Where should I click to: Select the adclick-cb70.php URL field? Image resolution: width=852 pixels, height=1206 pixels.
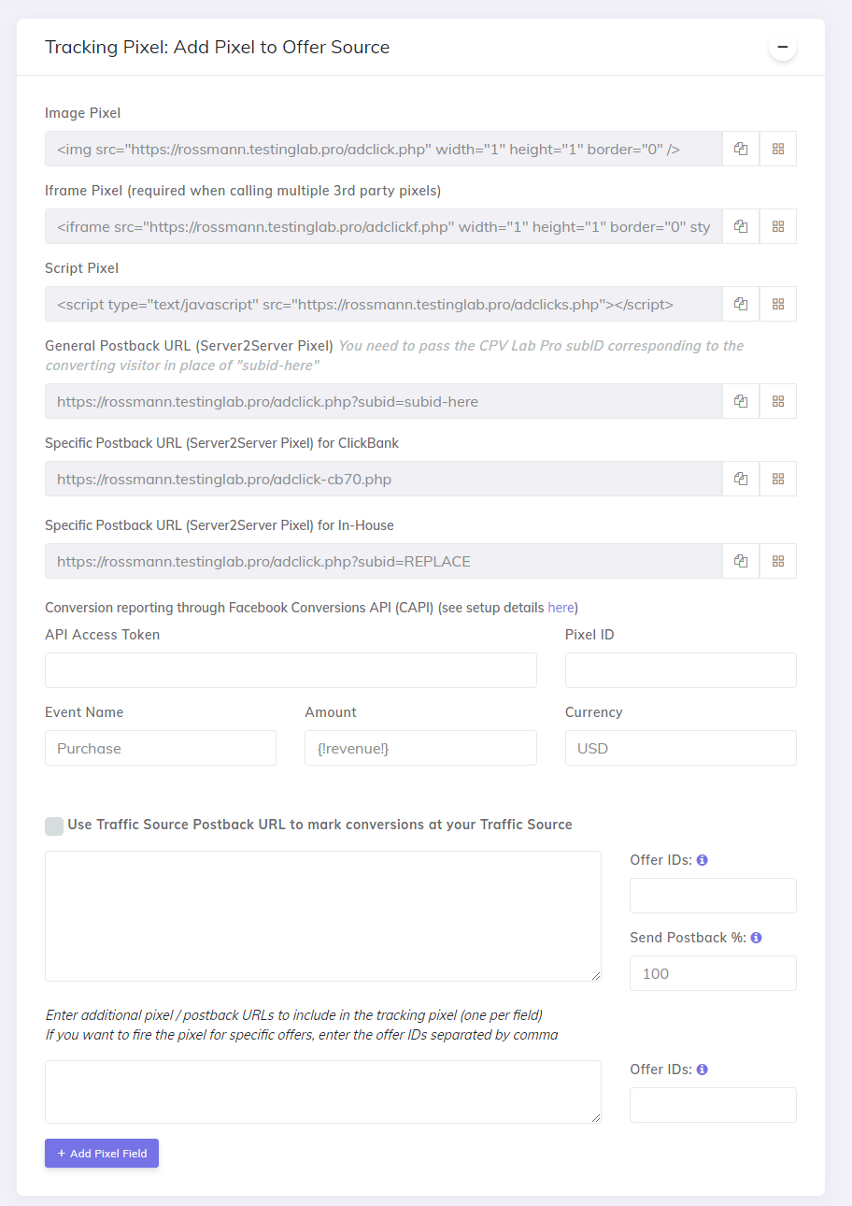click(384, 479)
